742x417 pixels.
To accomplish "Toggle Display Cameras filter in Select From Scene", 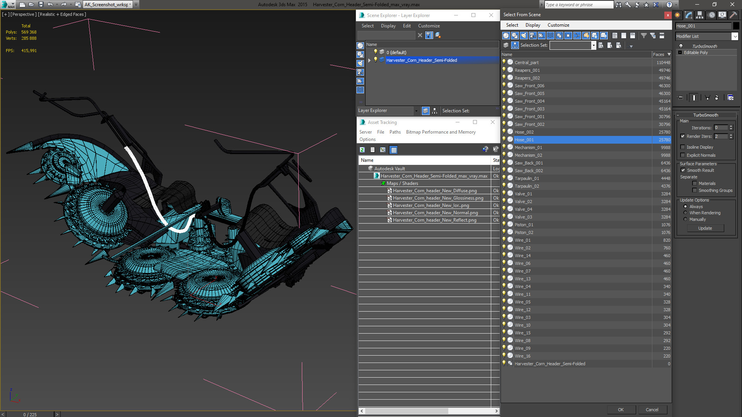I will [533, 36].
